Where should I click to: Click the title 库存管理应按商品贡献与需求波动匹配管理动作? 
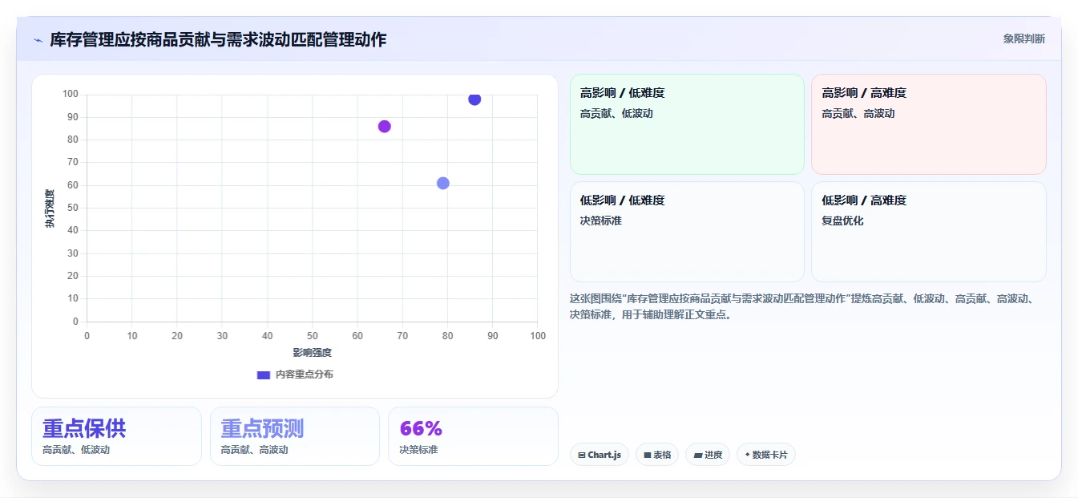pos(218,39)
